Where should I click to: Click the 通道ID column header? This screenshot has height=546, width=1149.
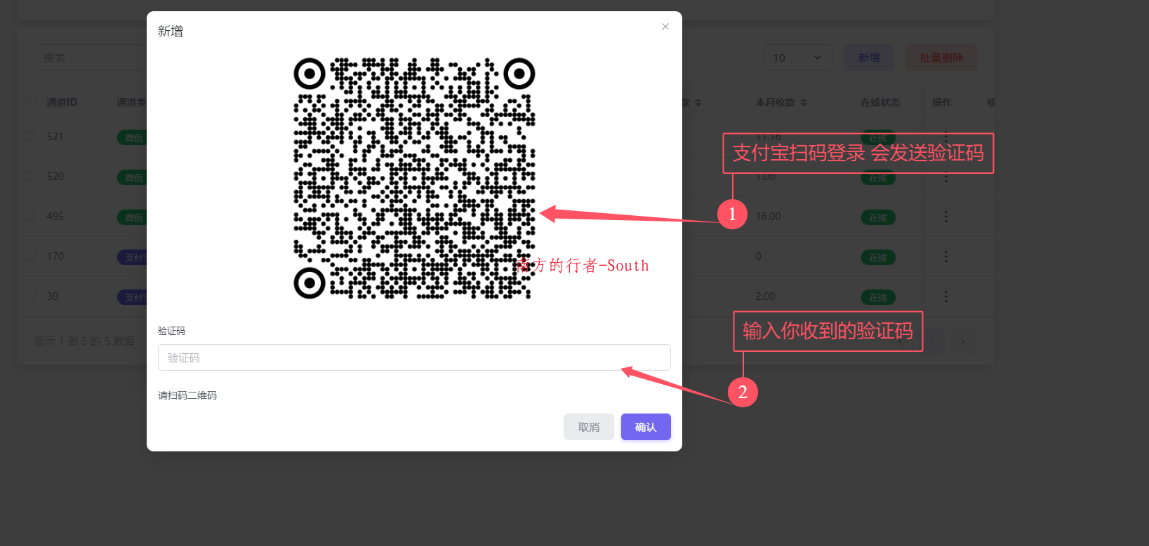pyautogui.click(x=62, y=102)
